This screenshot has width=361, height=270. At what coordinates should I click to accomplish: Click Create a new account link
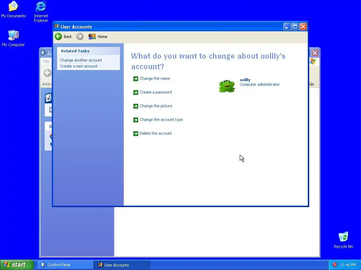[x=79, y=66]
